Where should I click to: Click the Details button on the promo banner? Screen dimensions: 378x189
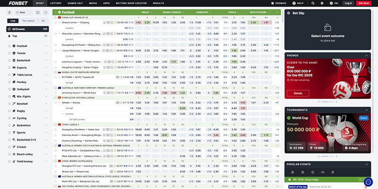[298, 93]
